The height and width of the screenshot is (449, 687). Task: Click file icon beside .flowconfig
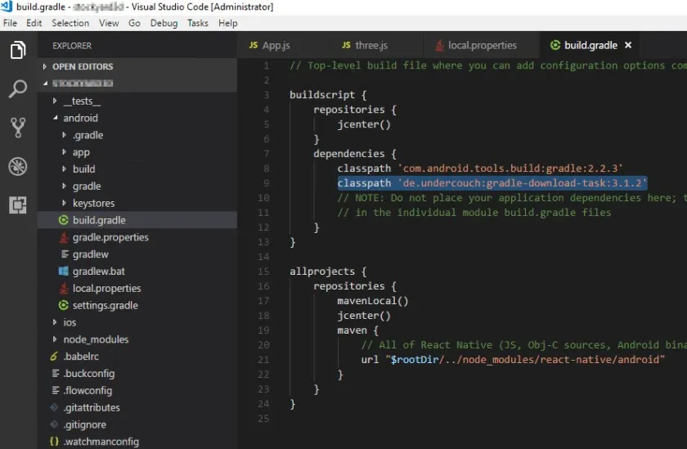[x=56, y=390]
